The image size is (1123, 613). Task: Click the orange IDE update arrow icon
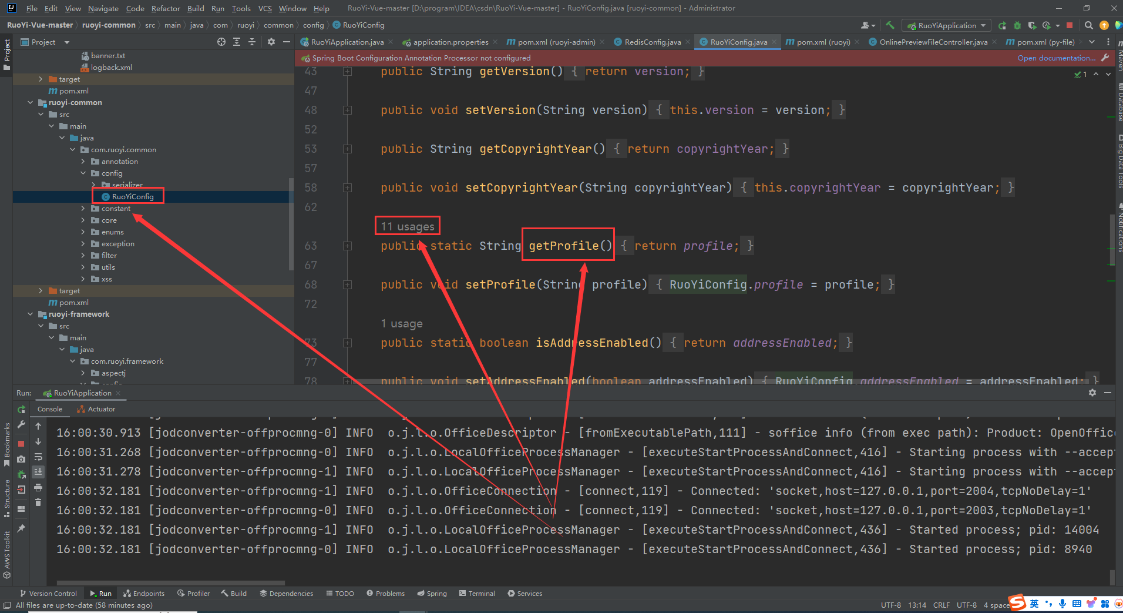1104,25
